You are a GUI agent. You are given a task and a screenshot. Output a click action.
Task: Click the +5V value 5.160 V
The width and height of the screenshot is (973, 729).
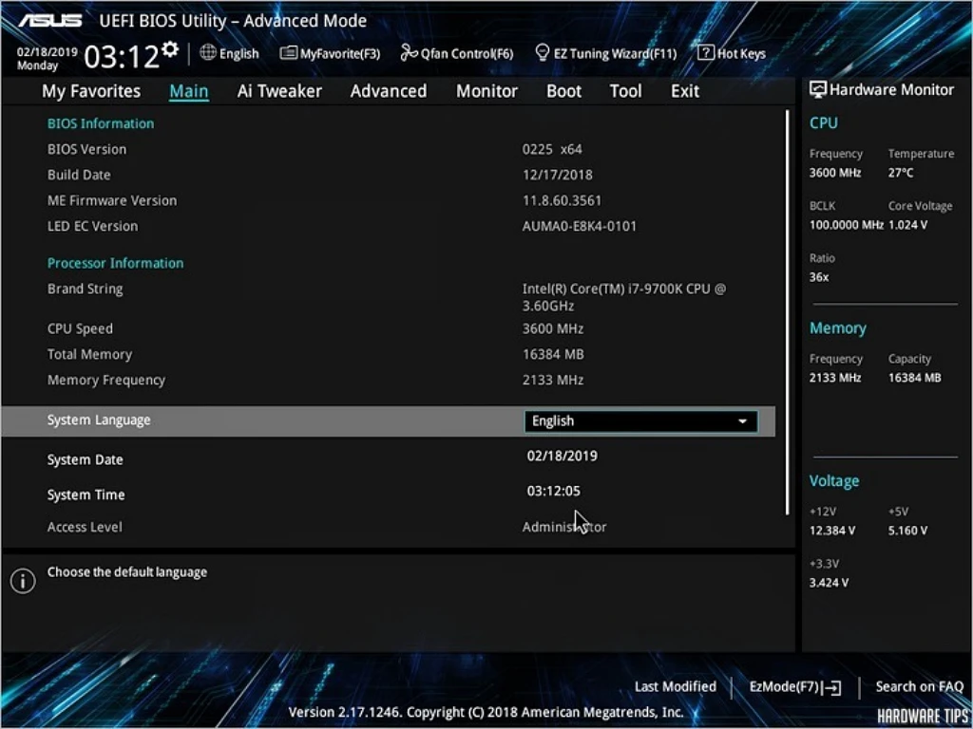(907, 531)
